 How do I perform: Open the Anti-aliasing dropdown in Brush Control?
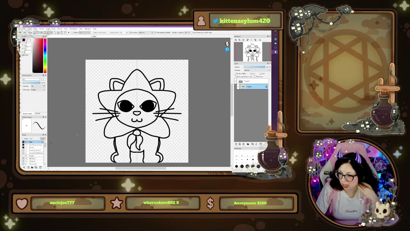pyautogui.click(x=38, y=90)
